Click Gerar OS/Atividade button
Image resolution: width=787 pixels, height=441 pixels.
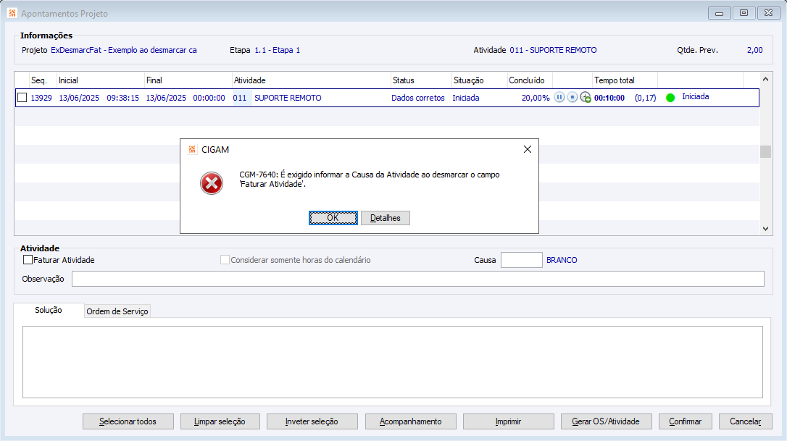[607, 421]
